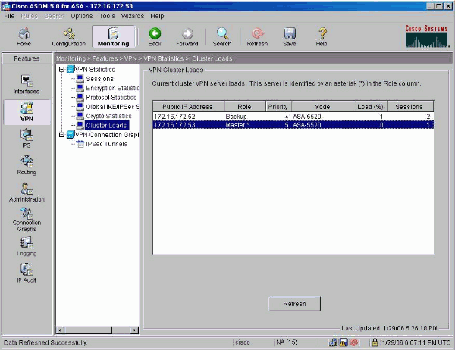Open the Tools menu

(x=107, y=15)
